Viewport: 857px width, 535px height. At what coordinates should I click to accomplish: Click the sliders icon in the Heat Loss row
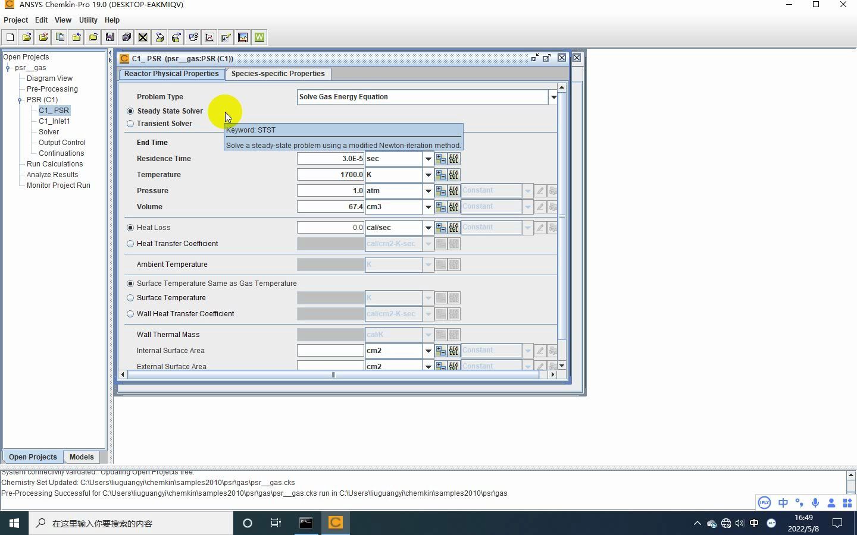click(454, 228)
